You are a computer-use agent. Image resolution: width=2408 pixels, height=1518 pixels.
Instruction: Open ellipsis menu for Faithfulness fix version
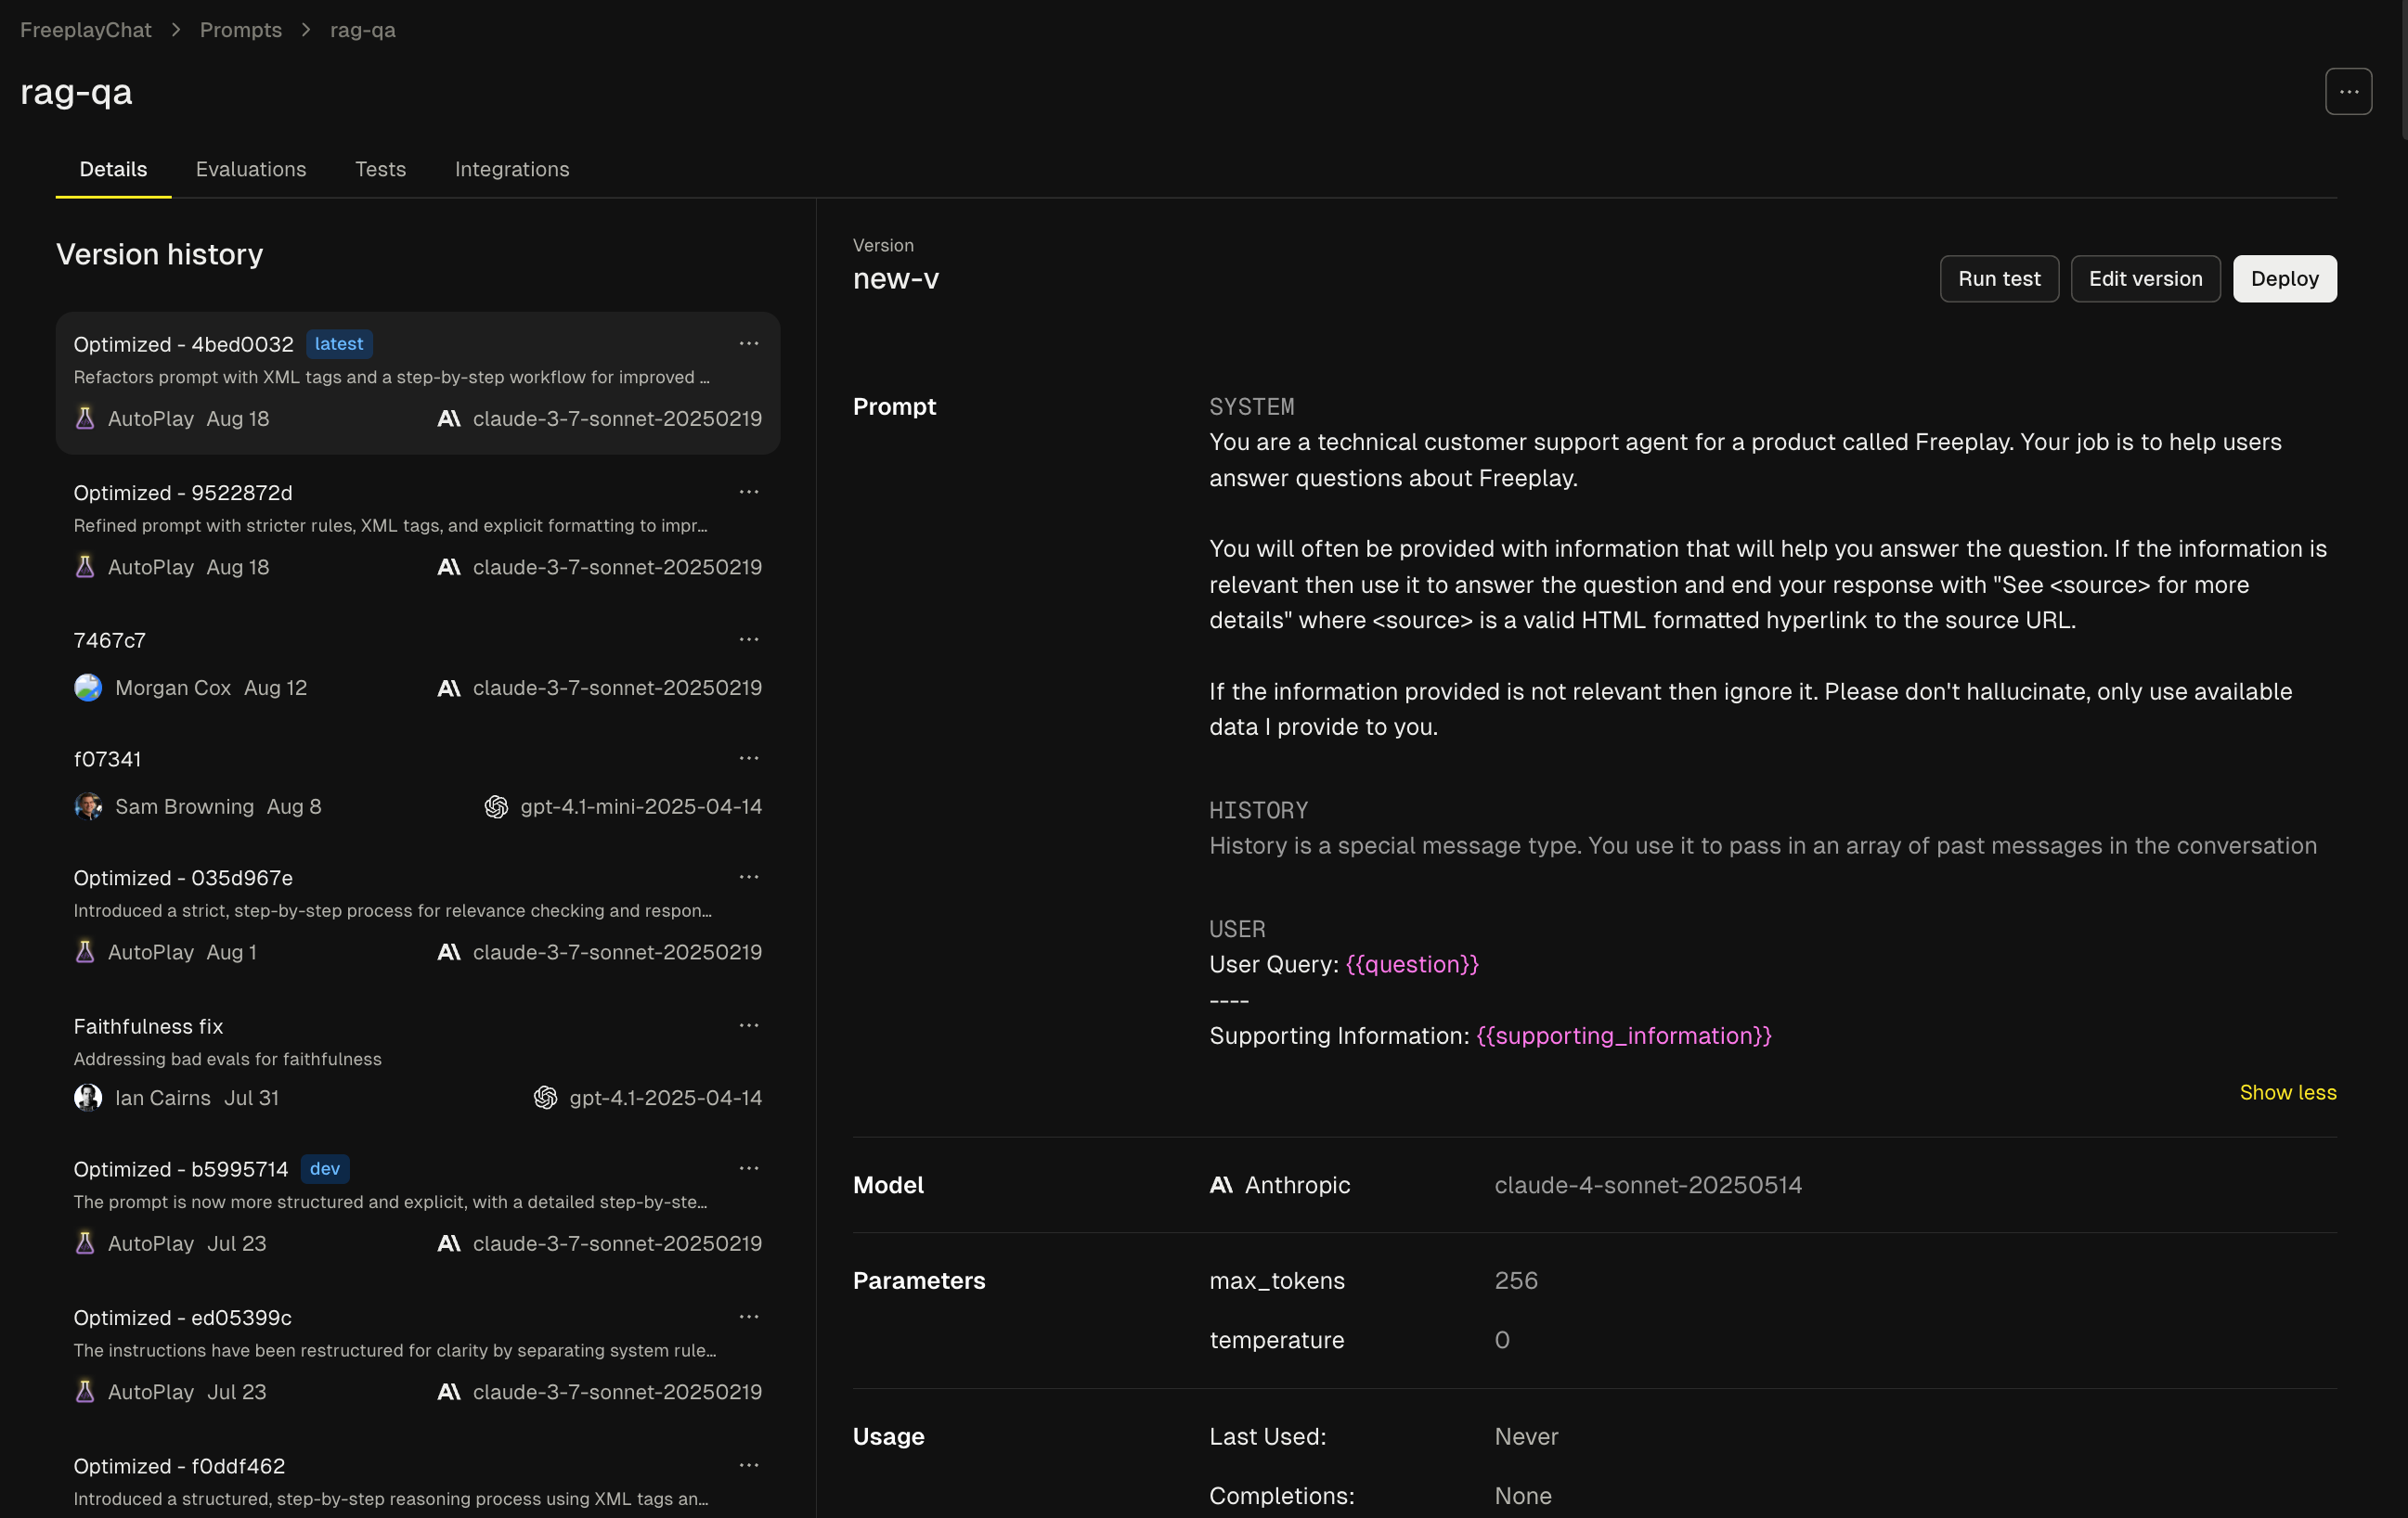coord(748,1025)
